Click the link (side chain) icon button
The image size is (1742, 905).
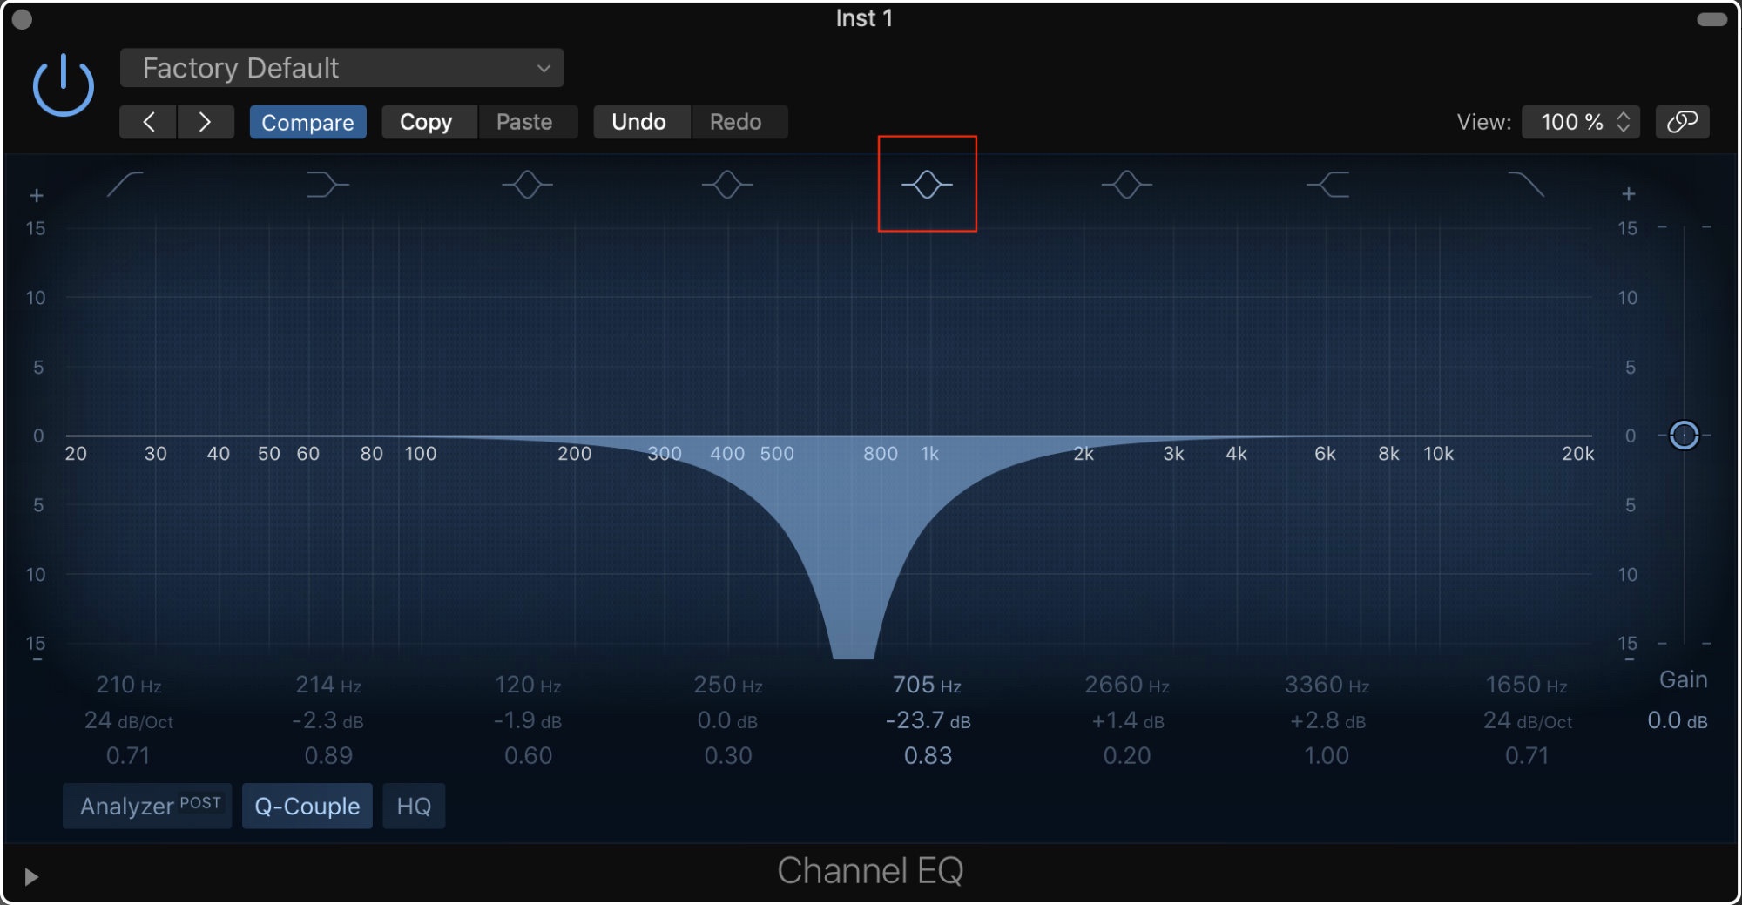tap(1682, 122)
